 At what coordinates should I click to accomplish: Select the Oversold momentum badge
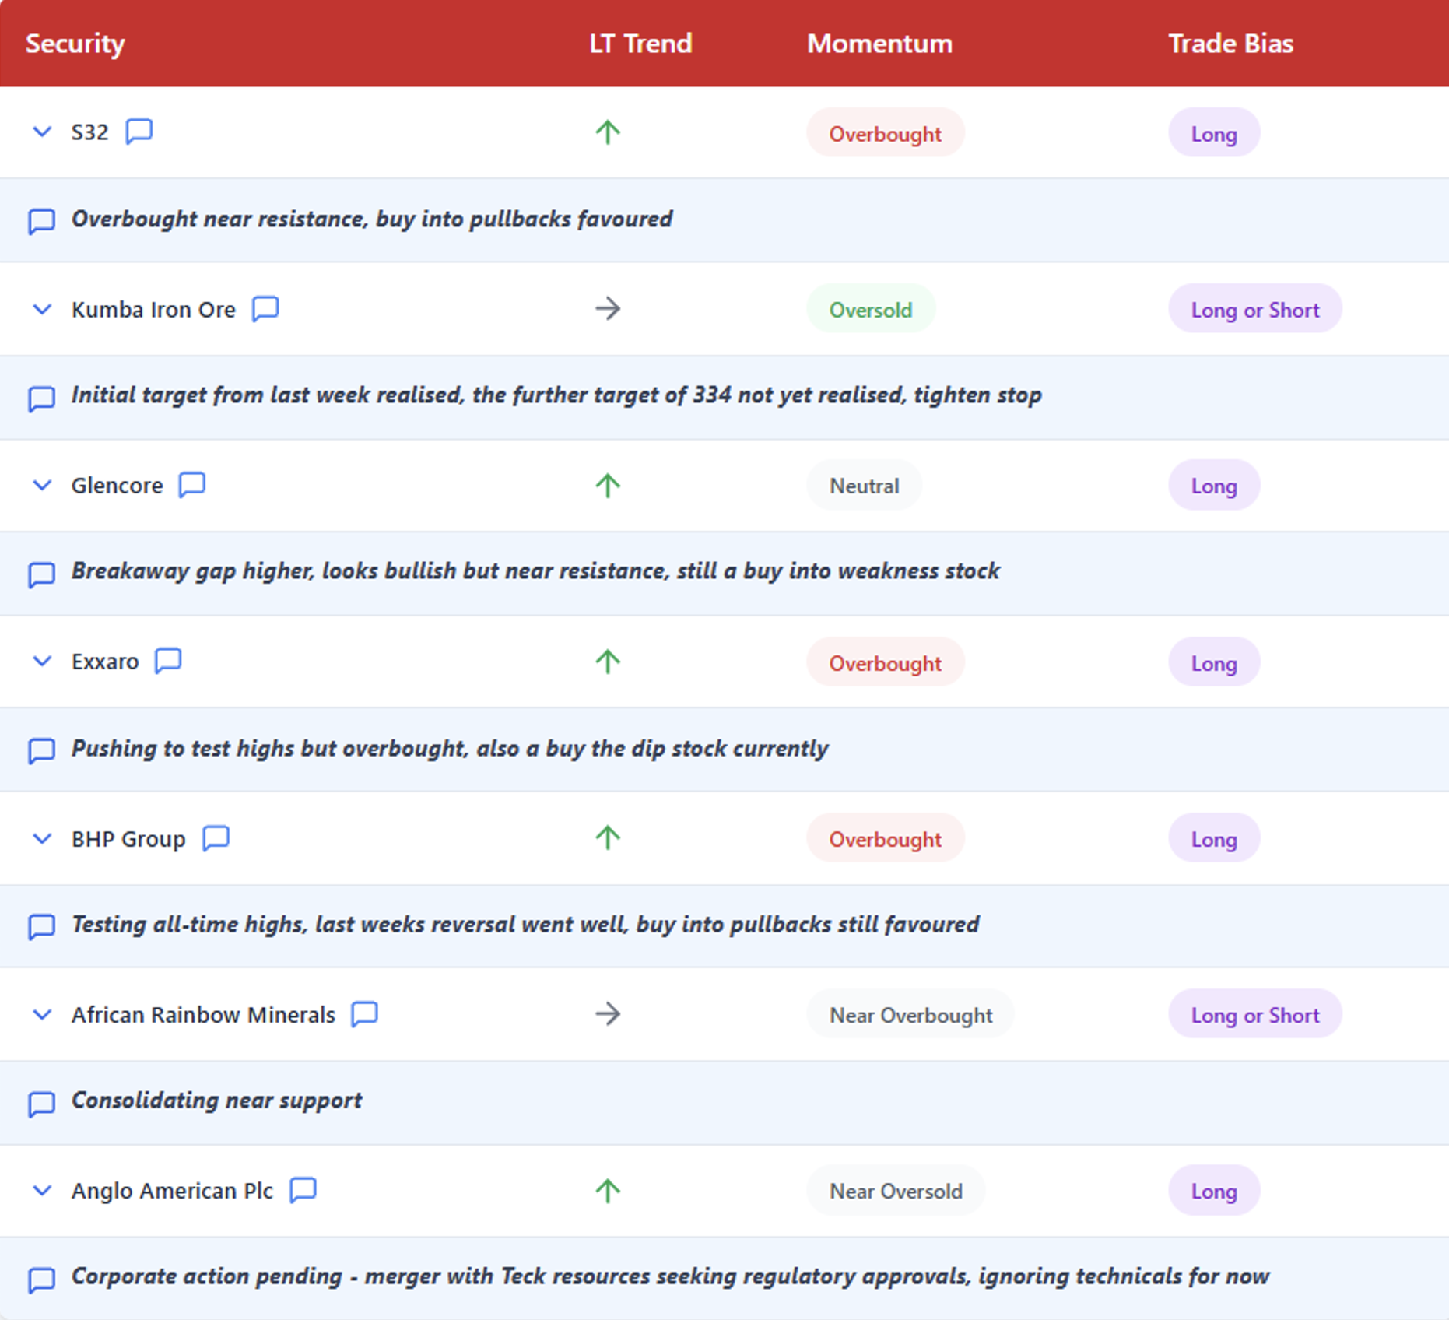(x=871, y=309)
